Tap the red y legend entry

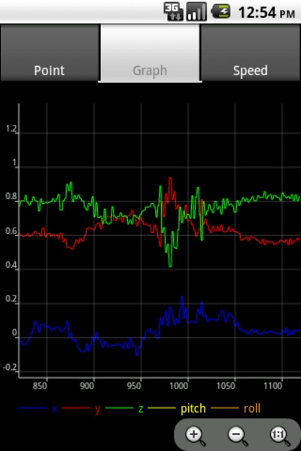coord(81,408)
